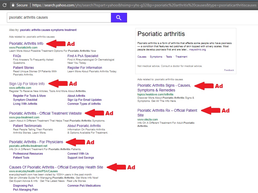The height and width of the screenshot is (193, 258).
Task: Click the Secure padlock icon
Action: tap(13, 5)
